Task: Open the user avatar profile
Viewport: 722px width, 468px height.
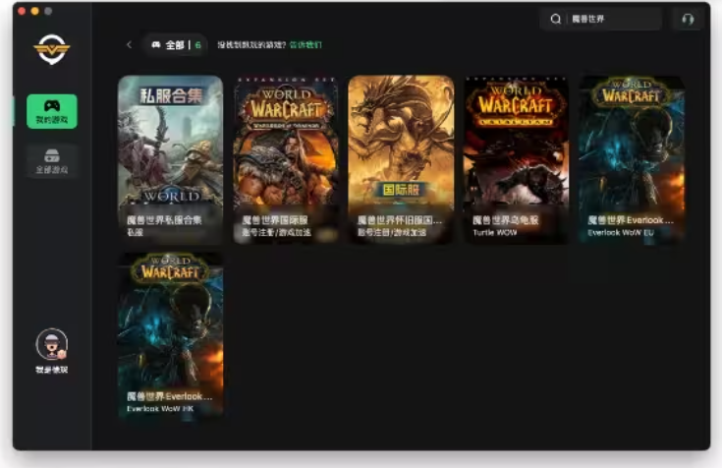Action: point(51,344)
